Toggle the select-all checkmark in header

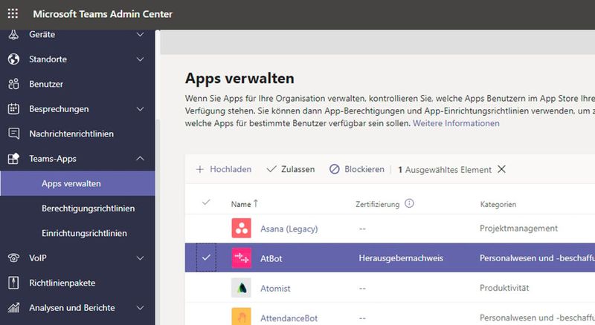[x=206, y=203]
